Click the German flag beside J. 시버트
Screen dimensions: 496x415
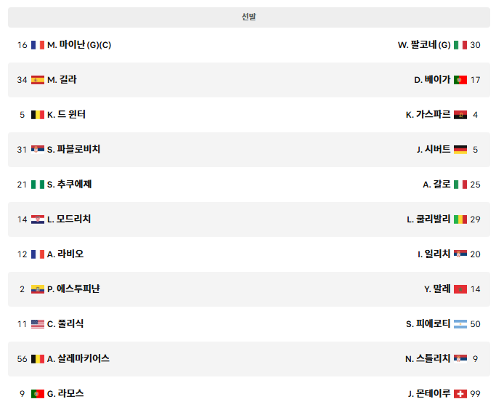[x=460, y=150]
